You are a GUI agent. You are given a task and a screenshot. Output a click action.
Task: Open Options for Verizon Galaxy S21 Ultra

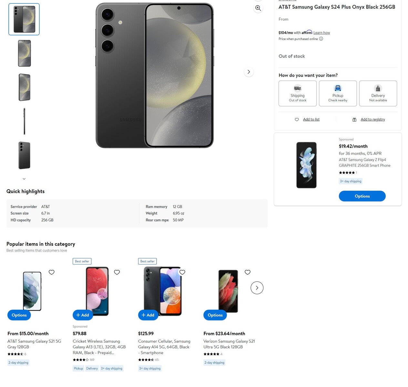pos(215,315)
